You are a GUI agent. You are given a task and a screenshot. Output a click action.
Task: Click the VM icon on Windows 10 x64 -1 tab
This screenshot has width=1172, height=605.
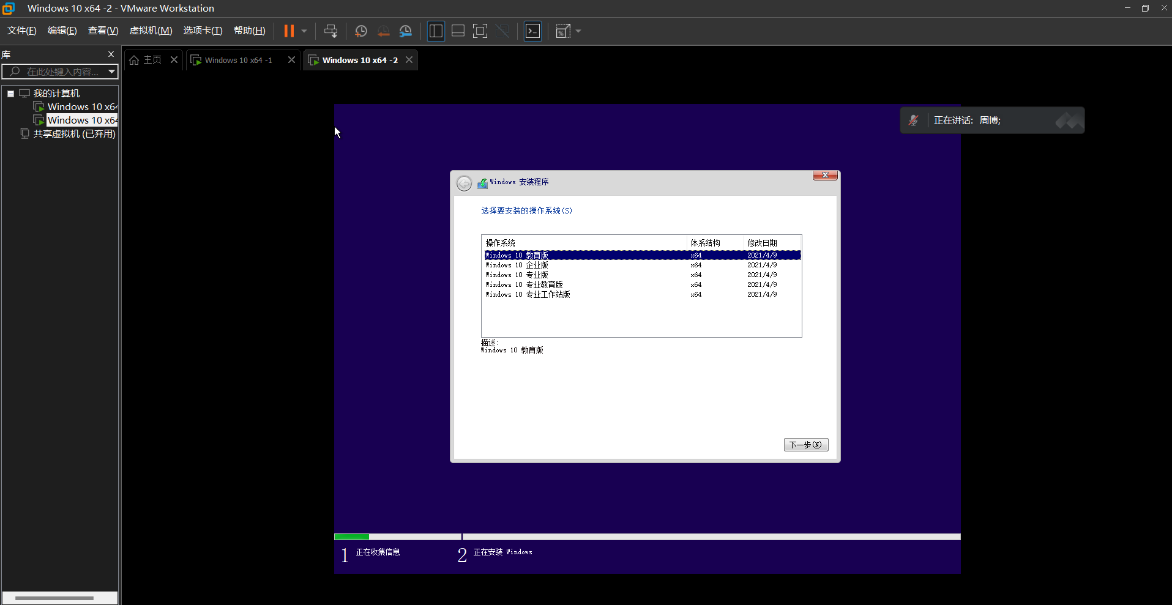point(196,60)
